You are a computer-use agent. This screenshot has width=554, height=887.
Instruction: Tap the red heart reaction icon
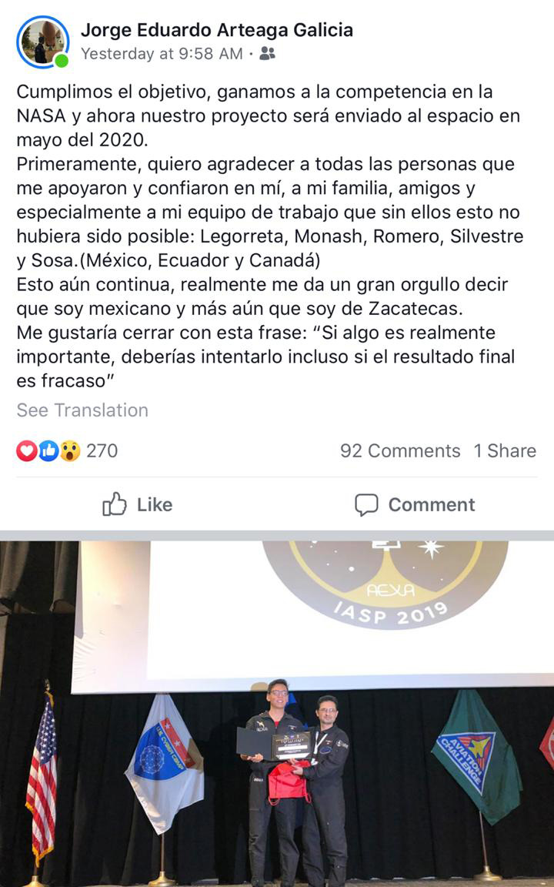pos(27,450)
